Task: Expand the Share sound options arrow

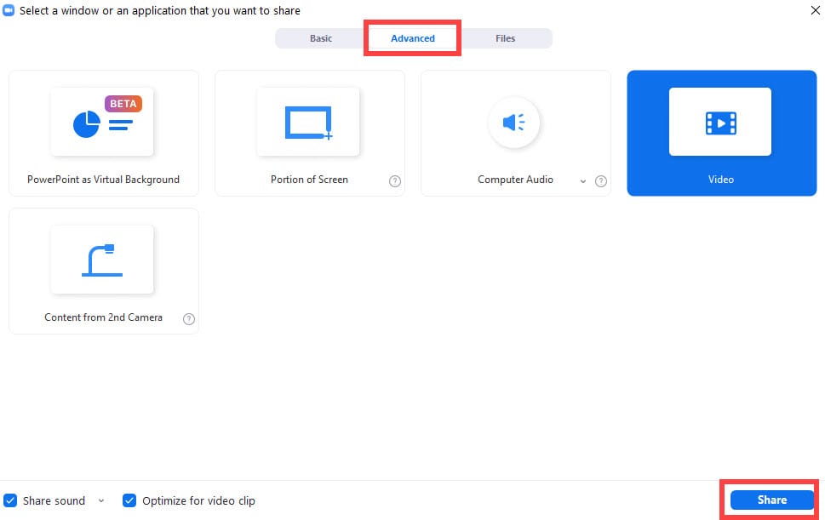Action: click(x=101, y=500)
